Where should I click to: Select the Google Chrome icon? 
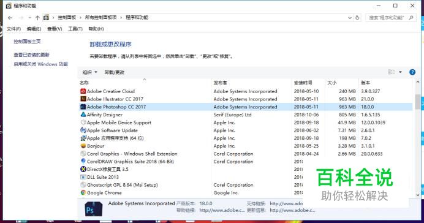(83, 193)
